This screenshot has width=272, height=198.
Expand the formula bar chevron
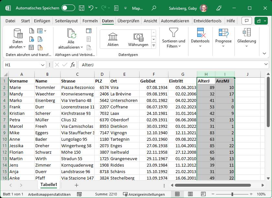click(x=266, y=64)
